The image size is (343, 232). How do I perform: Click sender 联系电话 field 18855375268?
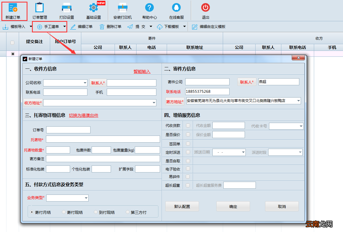coord(207,91)
